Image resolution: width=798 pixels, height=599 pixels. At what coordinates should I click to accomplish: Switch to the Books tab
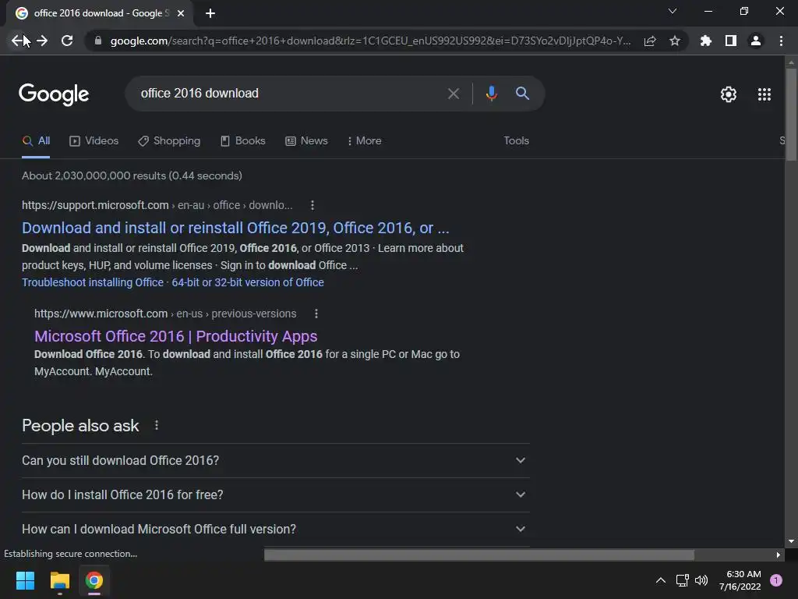coord(243,141)
